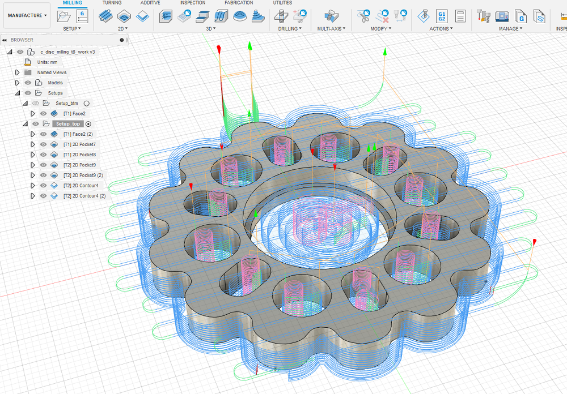Choose the Face milling toolbar icon
Screen dimensions: 567x394
click(105, 16)
